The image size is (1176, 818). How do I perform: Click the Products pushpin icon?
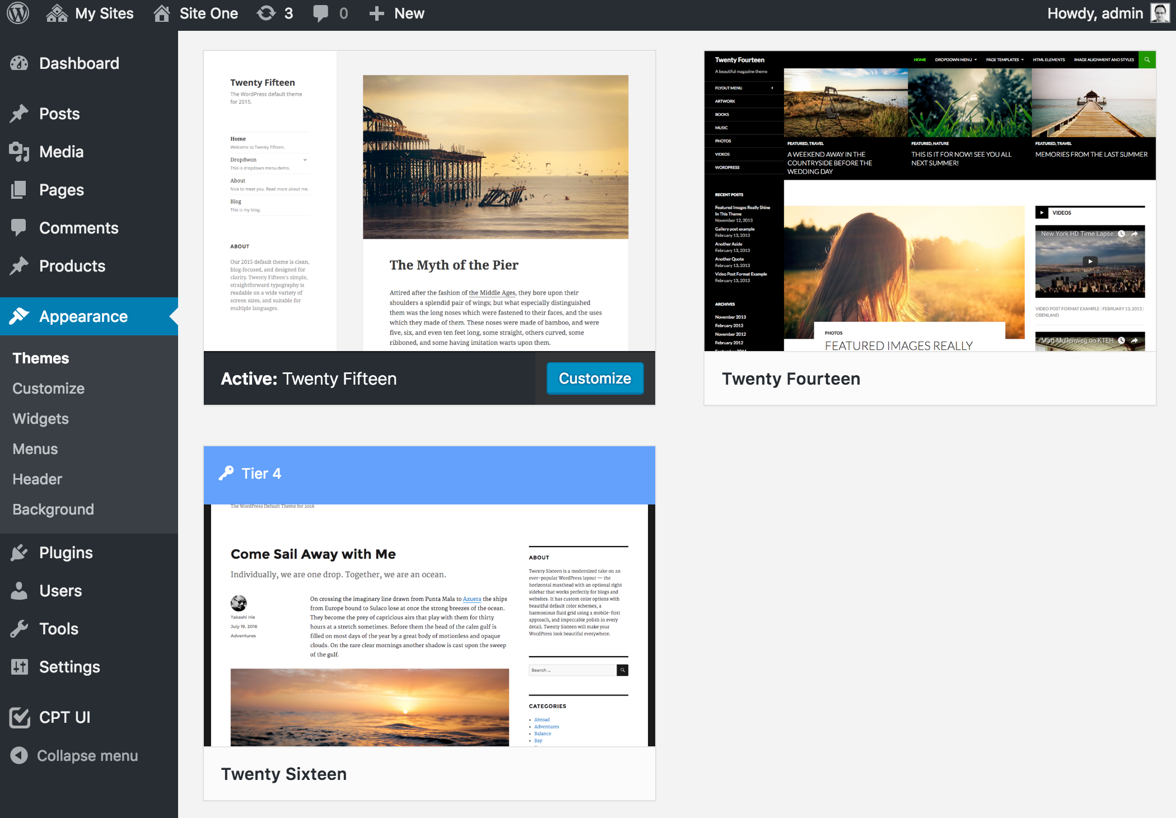tap(19, 266)
